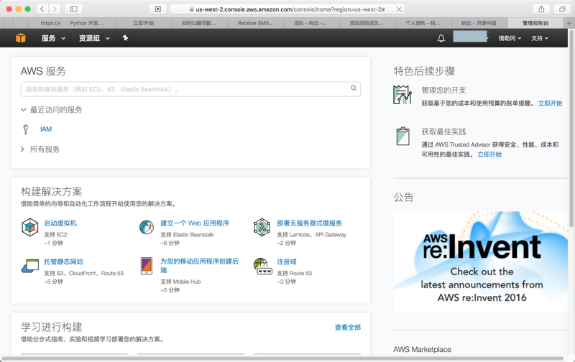Open the 注册域 link
575x362 pixels.
pyautogui.click(x=286, y=261)
